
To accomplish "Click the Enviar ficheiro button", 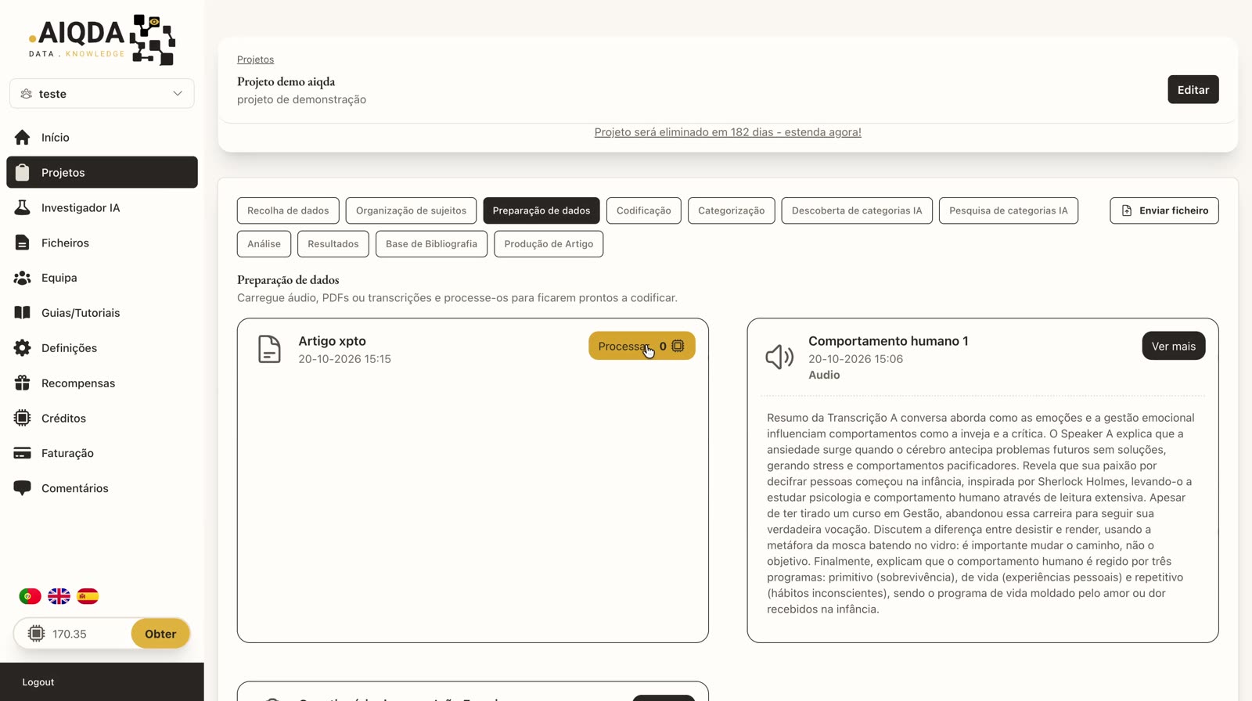I will coord(1164,210).
